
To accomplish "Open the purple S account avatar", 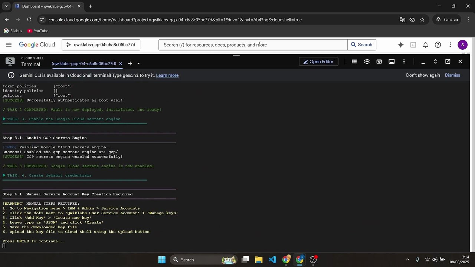I will pos(462,45).
